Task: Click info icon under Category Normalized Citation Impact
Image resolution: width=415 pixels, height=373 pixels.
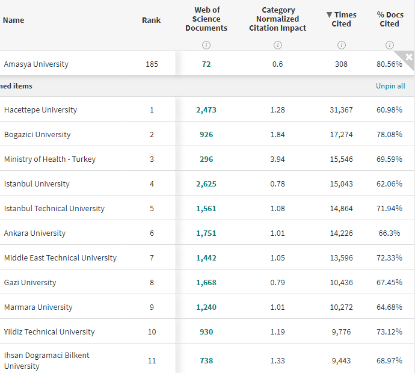Action: tap(277, 45)
